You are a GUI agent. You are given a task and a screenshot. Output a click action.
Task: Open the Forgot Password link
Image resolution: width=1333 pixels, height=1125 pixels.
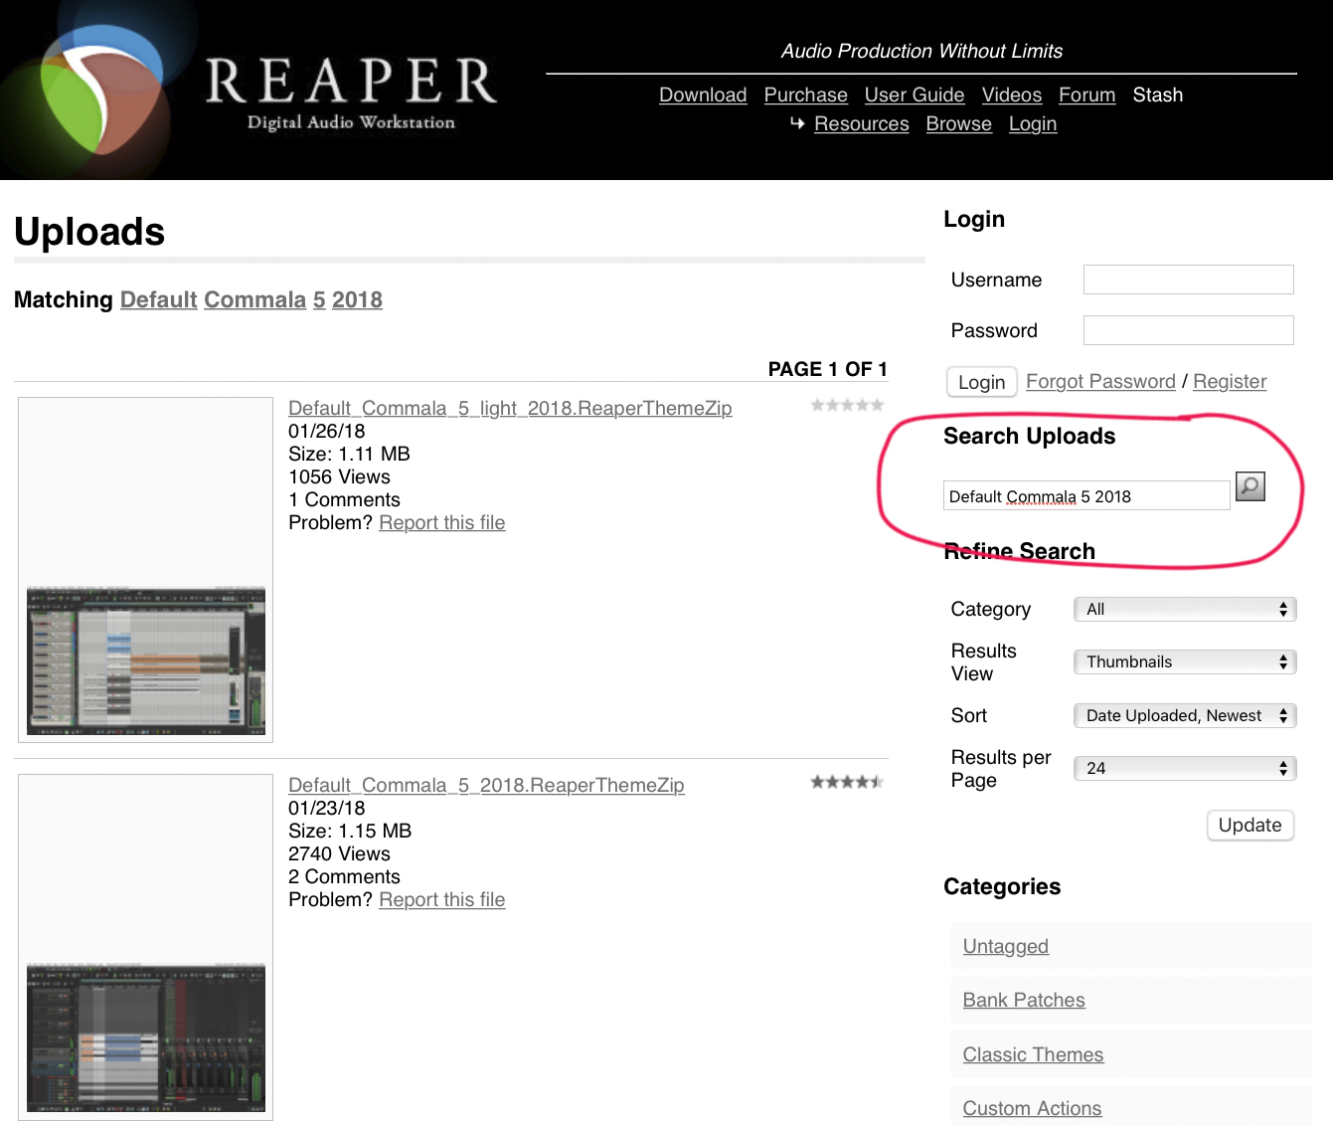point(1100,381)
